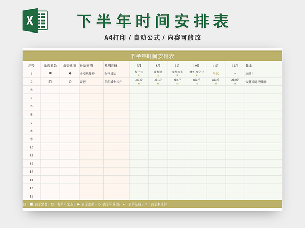
Task: Select the 8月 column header
Action: point(158,66)
